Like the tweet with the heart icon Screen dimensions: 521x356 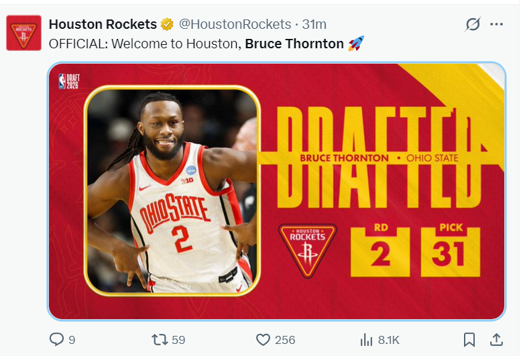click(x=263, y=340)
